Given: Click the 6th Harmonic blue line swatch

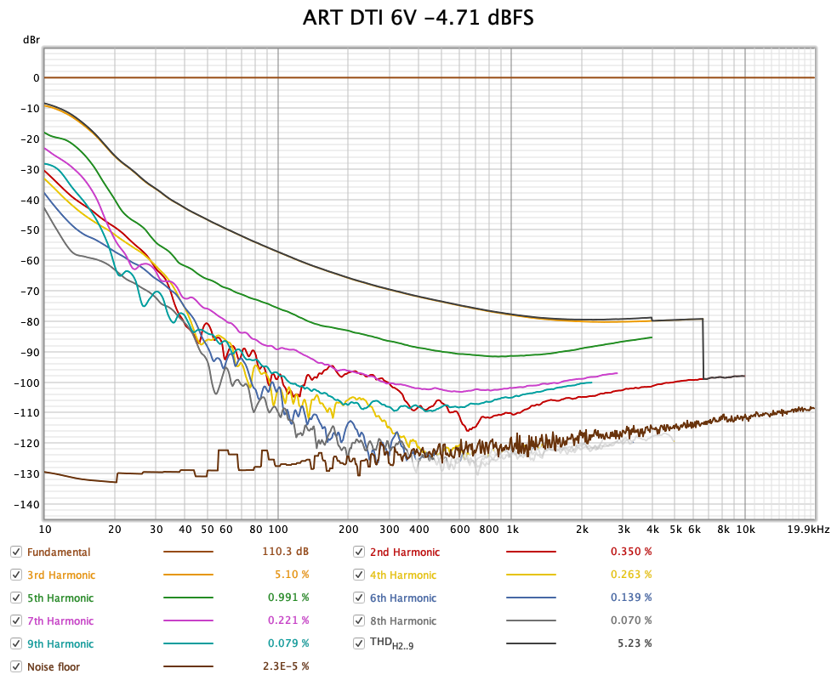Looking at the screenshot, I should point(531,598).
